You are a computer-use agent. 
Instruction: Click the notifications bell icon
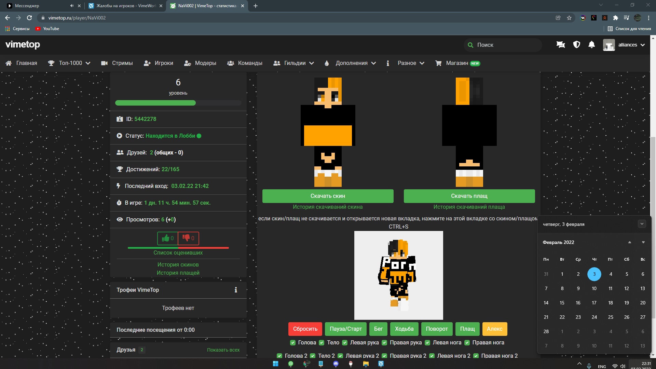coord(591,45)
